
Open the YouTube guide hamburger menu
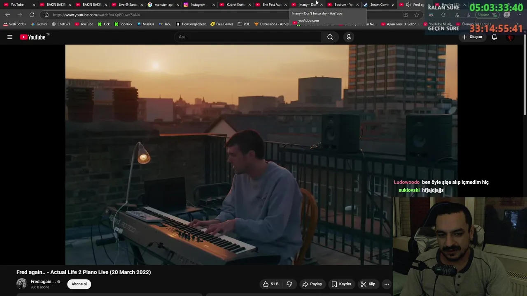10,37
